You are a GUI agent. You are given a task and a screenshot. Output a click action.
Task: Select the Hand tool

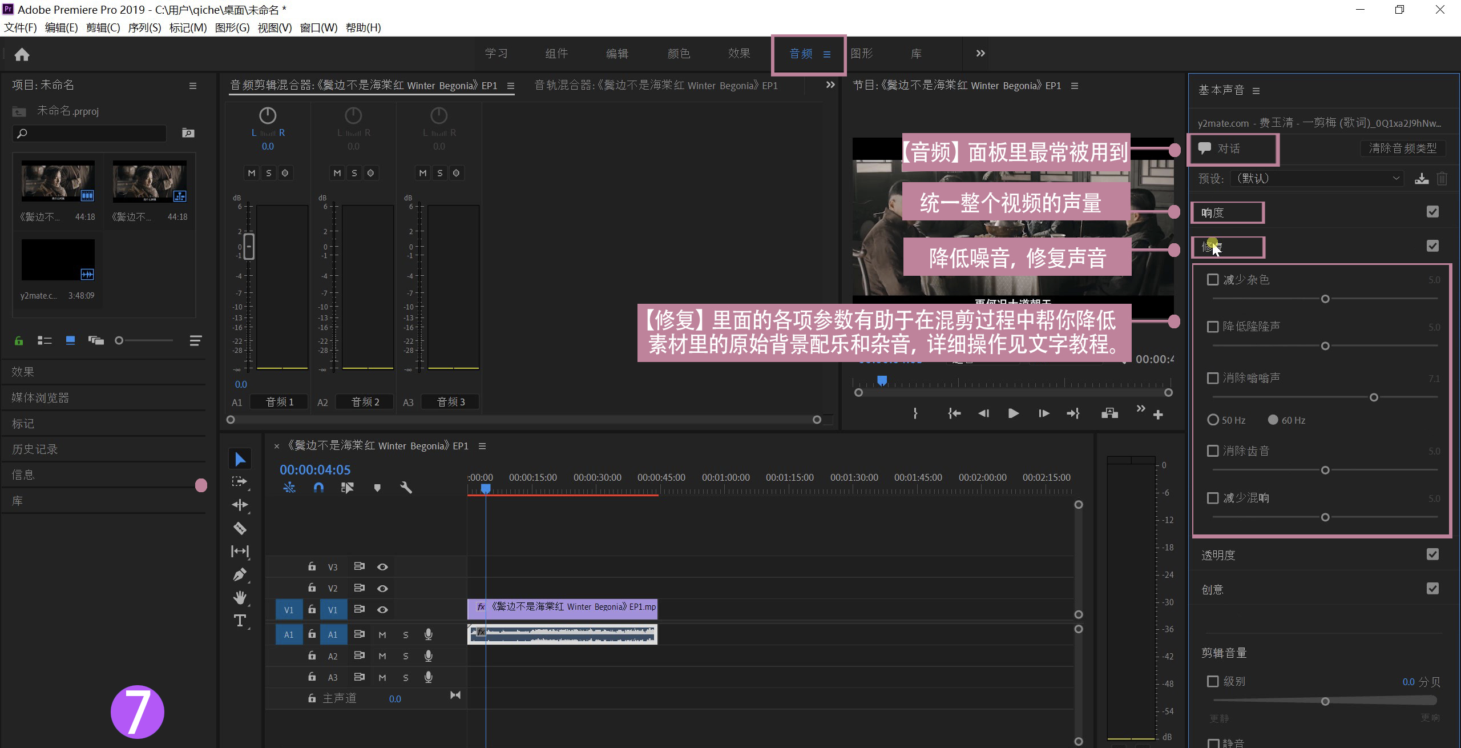coord(240,597)
